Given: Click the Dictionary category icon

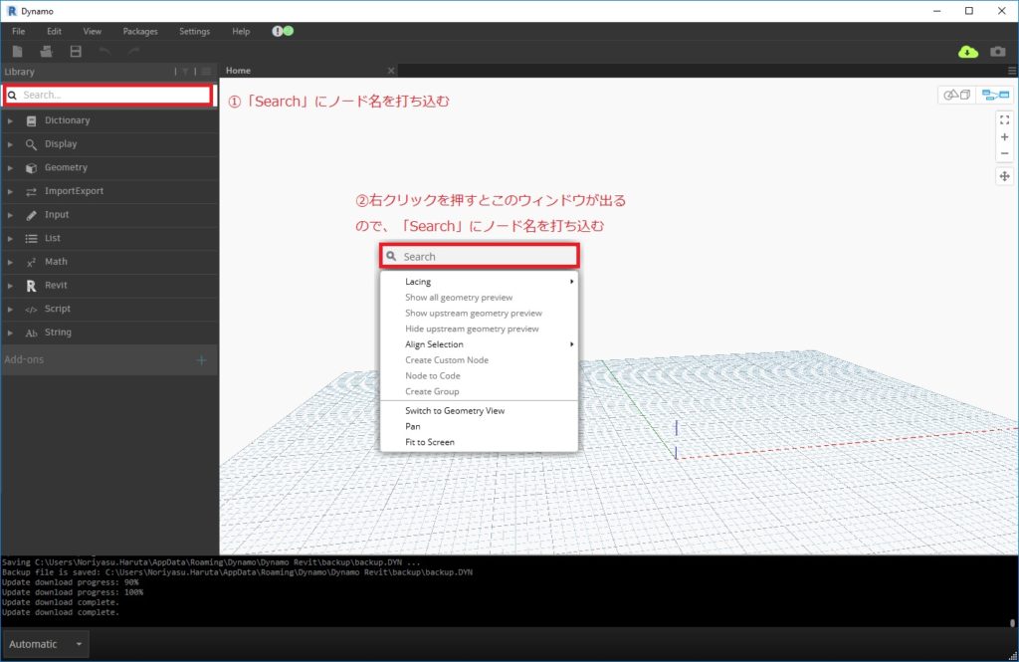Looking at the screenshot, I should pyautogui.click(x=31, y=121).
